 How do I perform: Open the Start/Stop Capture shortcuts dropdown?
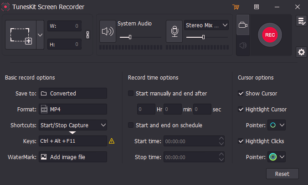[73, 125]
